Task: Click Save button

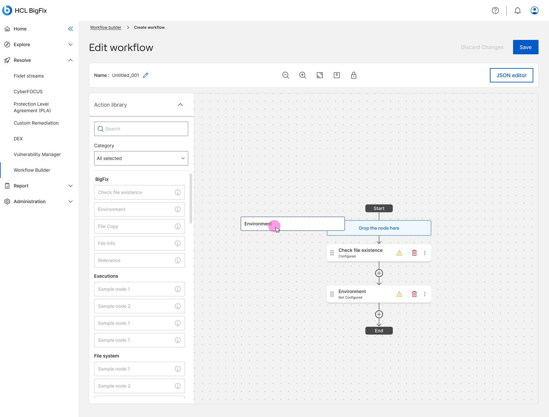Action: [526, 47]
